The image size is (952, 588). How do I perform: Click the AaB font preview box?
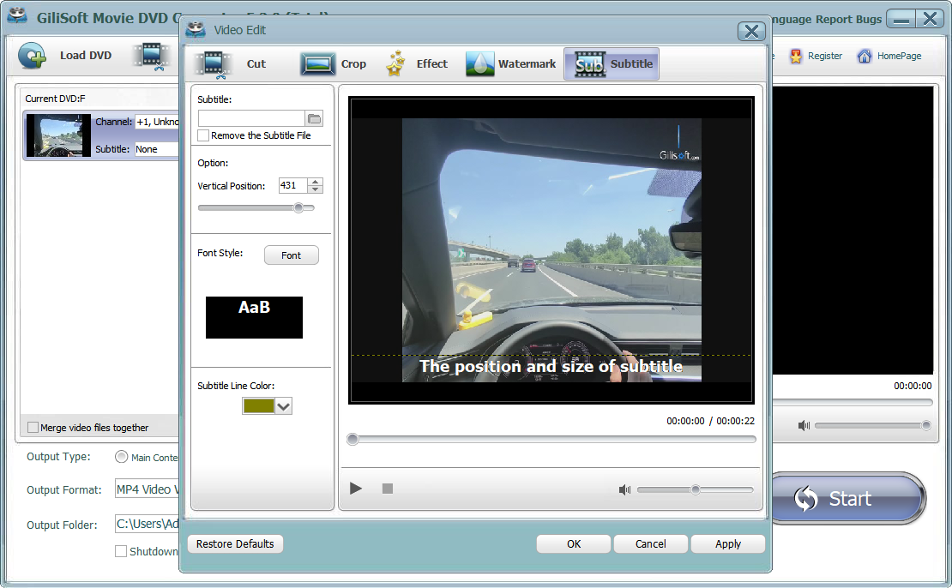pos(254,317)
